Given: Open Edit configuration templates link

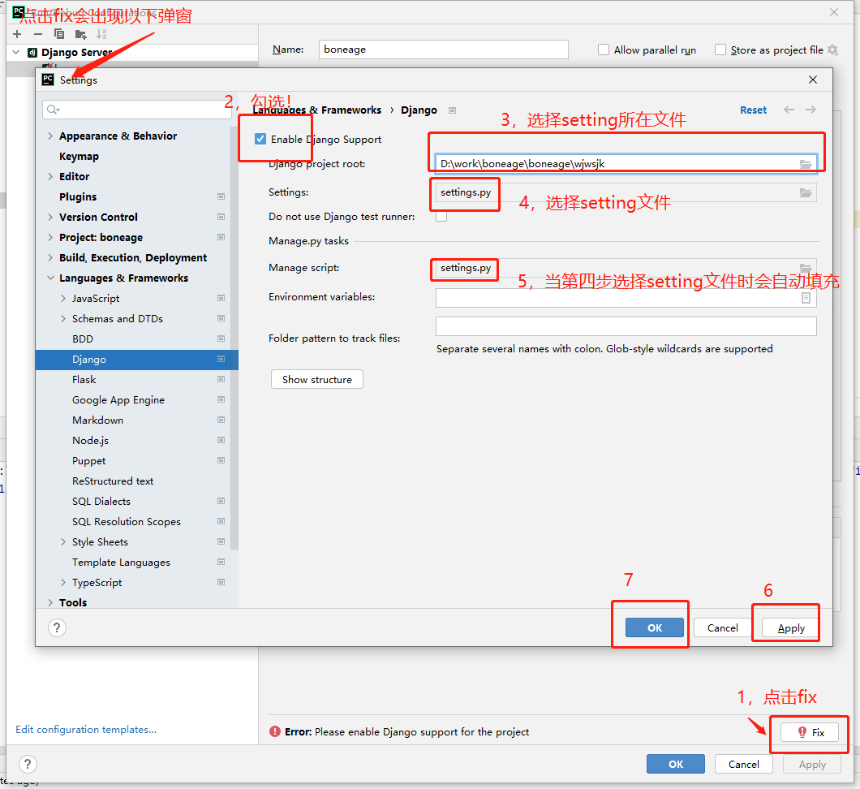Looking at the screenshot, I should pos(86,729).
